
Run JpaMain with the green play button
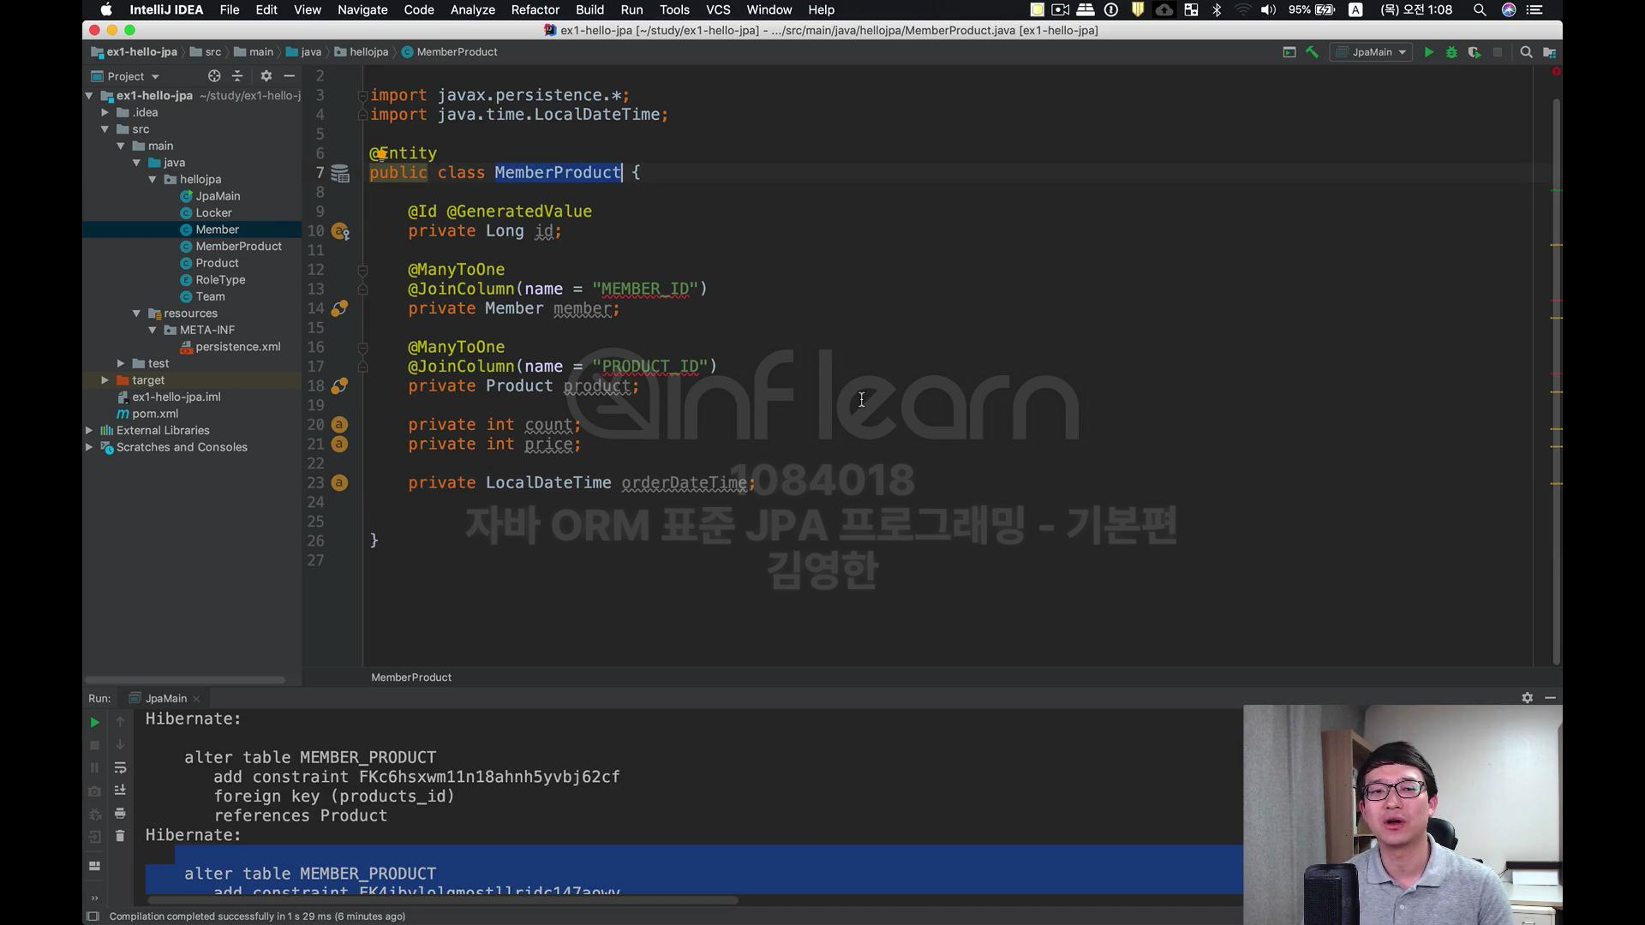point(1428,52)
